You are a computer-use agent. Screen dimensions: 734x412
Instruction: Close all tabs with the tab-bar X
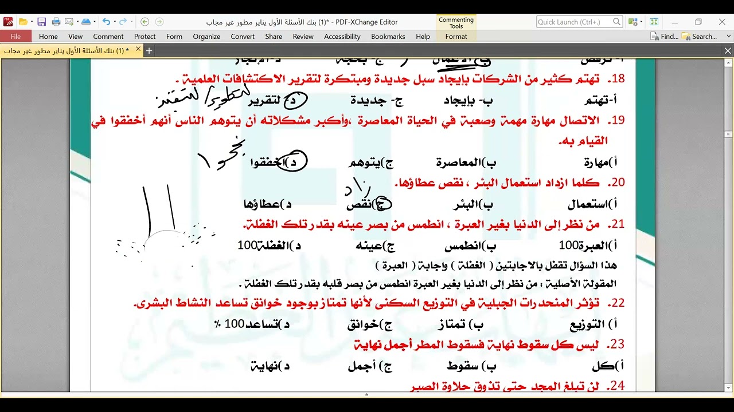tap(728, 50)
